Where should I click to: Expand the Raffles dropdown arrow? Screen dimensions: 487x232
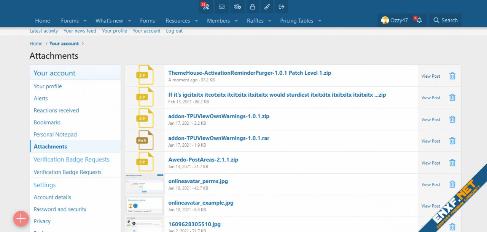pyautogui.click(x=270, y=21)
